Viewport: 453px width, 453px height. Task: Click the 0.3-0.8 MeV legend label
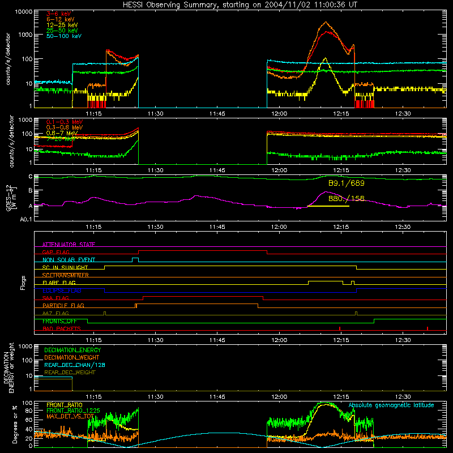tap(65, 127)
